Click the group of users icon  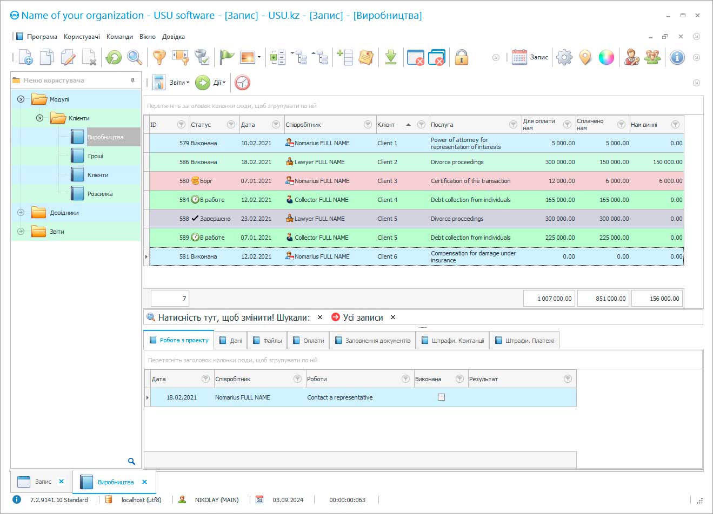[652, 57]
